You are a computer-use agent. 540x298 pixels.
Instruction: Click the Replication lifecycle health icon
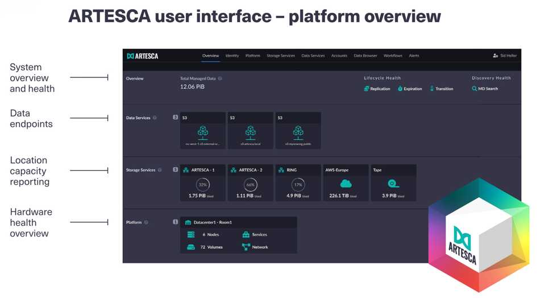(367, 89)
